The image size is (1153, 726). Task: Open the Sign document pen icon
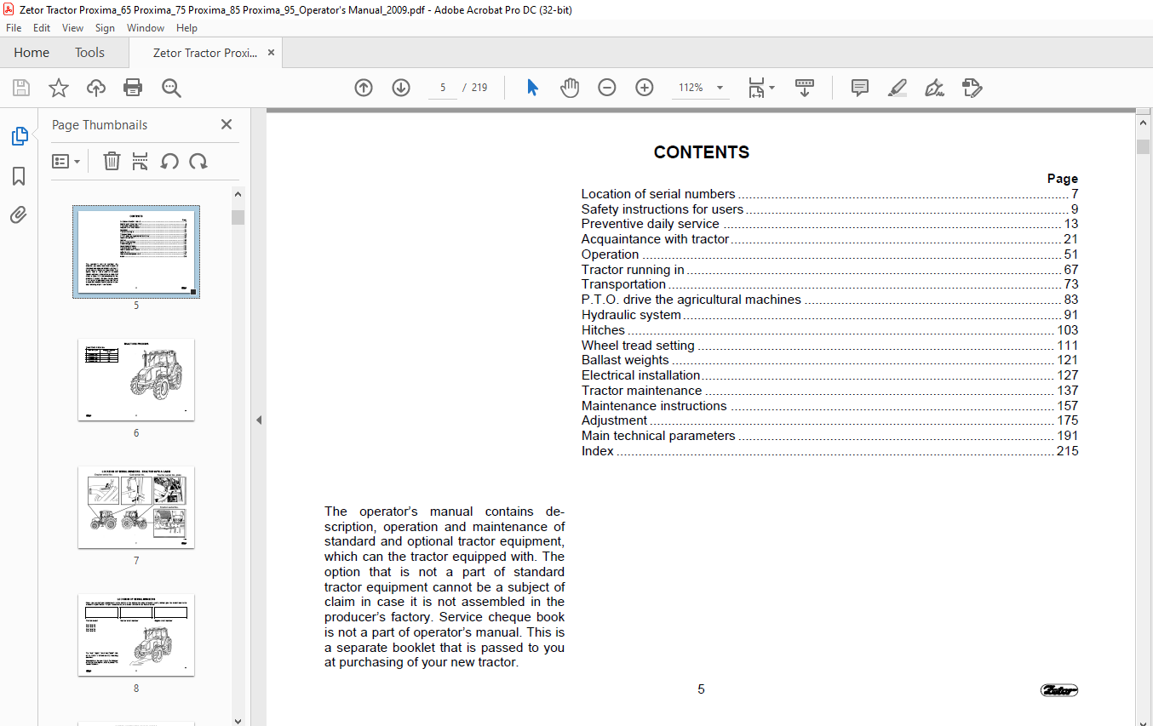934,88
